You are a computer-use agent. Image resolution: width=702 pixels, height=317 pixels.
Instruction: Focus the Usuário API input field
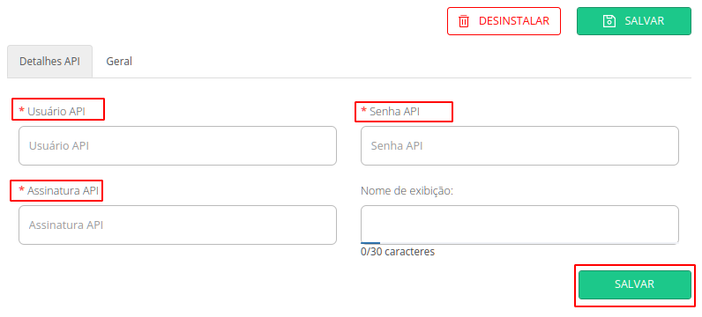pos(177,146)
